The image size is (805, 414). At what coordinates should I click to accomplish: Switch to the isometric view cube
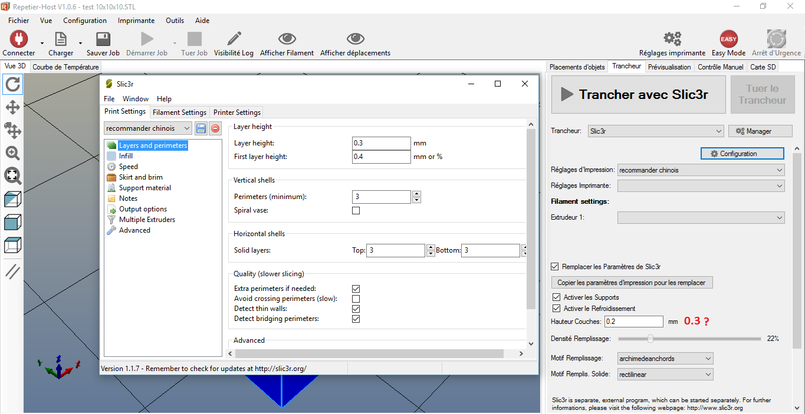(12, 199)
